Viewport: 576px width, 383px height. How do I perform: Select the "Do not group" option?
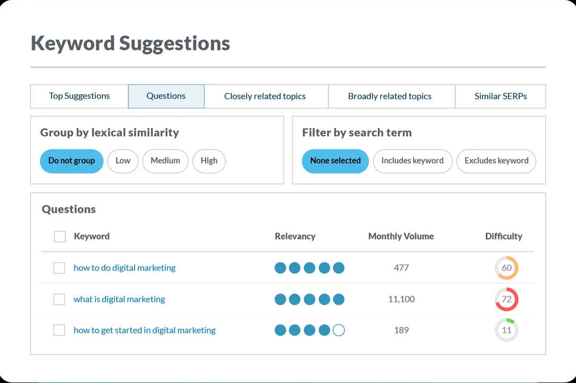coord(71,161)
